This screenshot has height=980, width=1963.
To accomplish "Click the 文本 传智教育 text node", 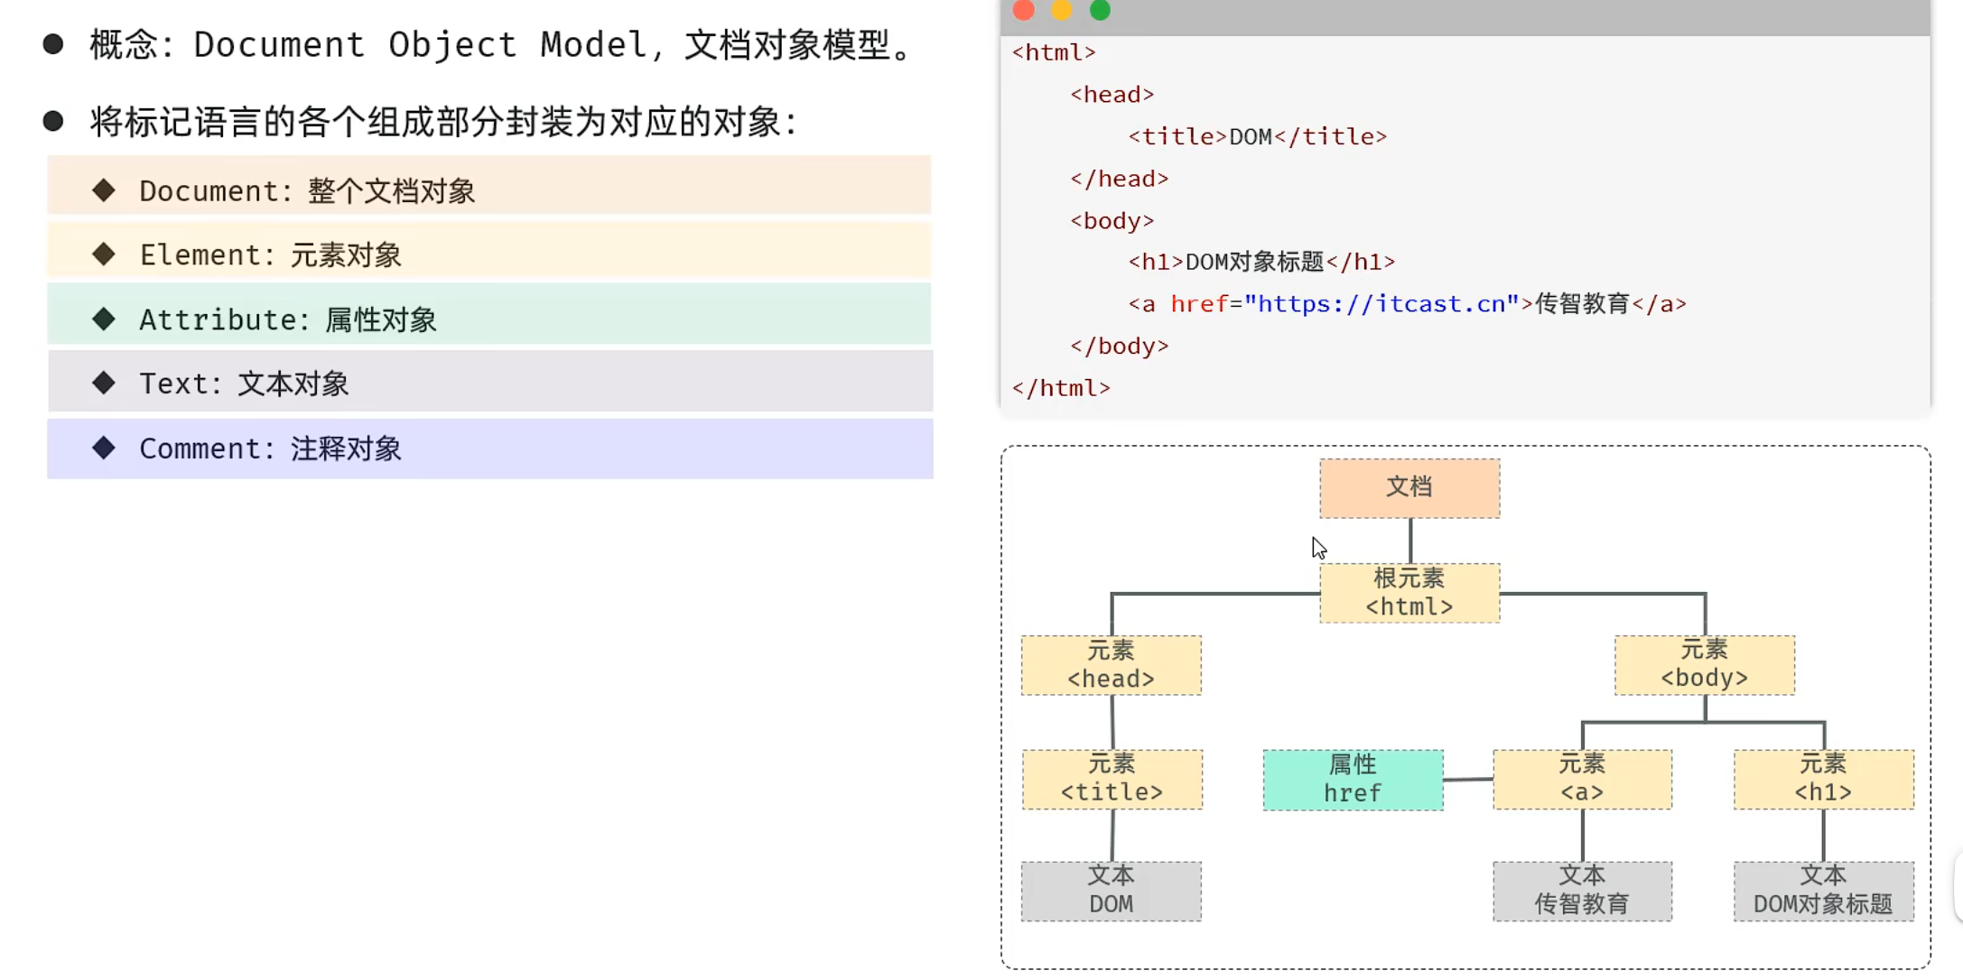I will 1582,891.
